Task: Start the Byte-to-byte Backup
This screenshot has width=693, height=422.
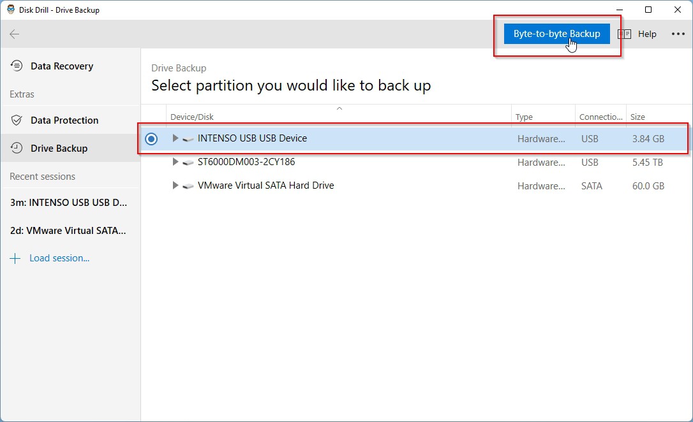Action: coord(556,34)
